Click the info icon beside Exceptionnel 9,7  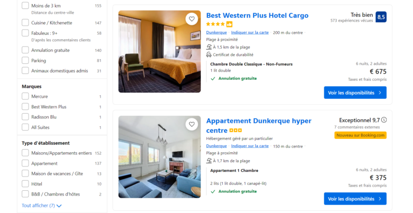pyautogui.click(x=384, y=120)
